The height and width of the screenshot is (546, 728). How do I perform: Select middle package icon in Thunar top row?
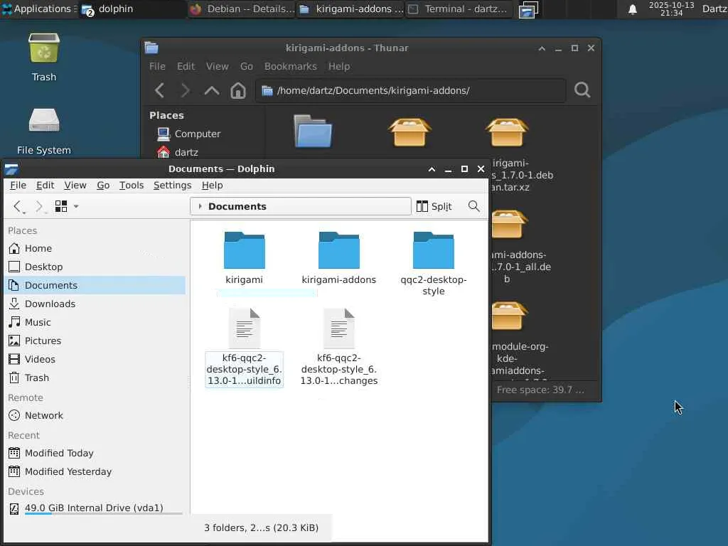click(409, 132)
